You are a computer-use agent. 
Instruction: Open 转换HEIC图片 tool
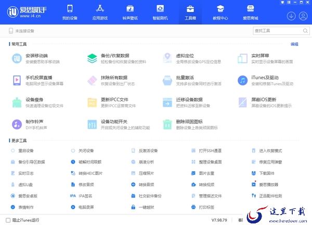87,173
